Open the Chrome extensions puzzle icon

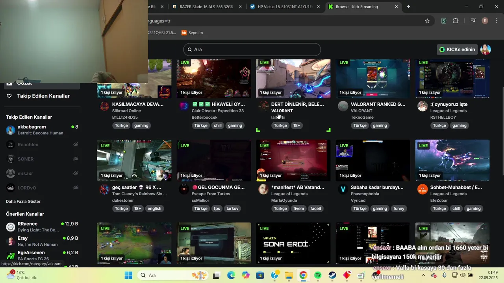pyautogui.click(x=456, y=21)
